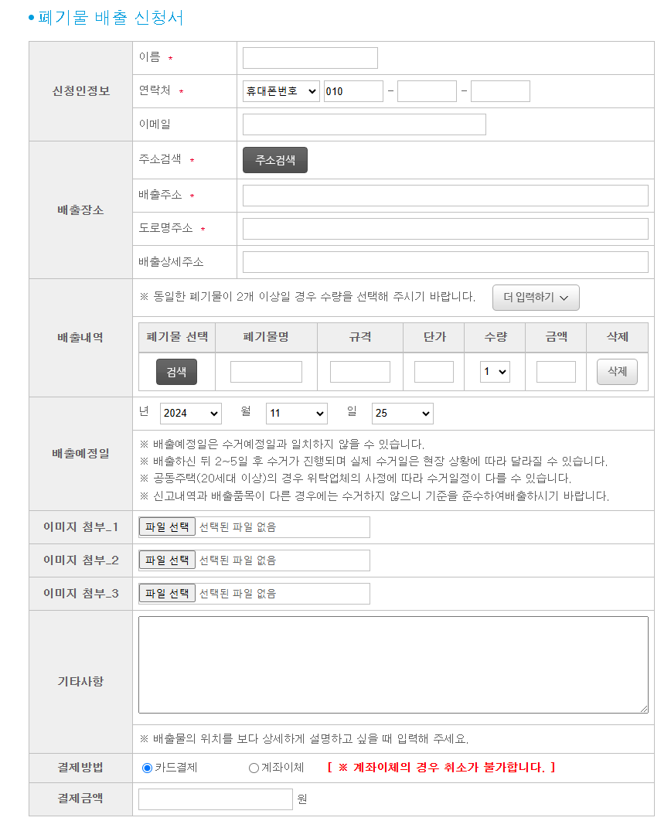Click the 배출상세주소 input field
The height and width of the screenshot is (821, 671).
[x=445, y=262]
